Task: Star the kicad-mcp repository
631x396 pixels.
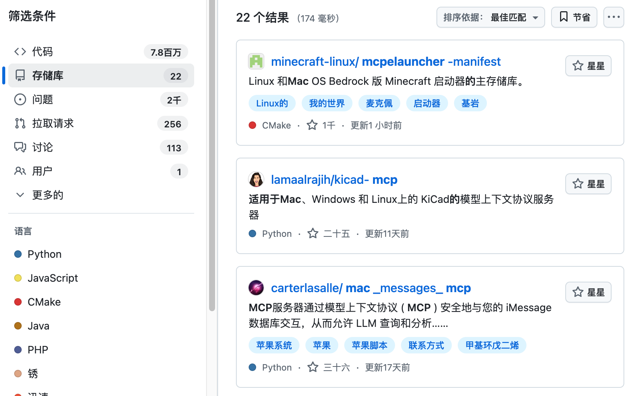Action: coord(588,184)
